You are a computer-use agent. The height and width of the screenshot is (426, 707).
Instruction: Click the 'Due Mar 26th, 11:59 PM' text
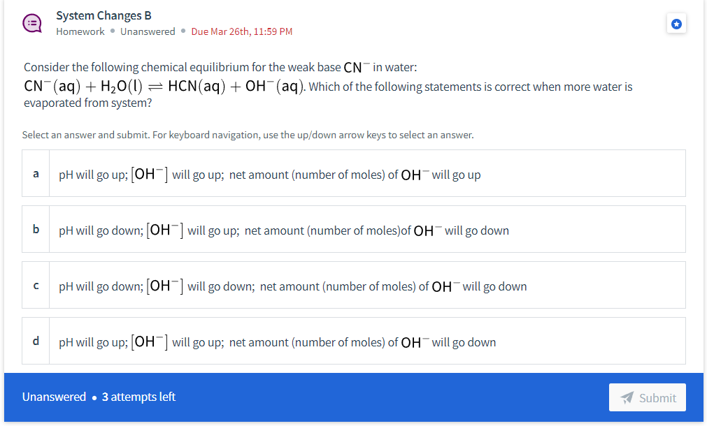pos(242,31)
